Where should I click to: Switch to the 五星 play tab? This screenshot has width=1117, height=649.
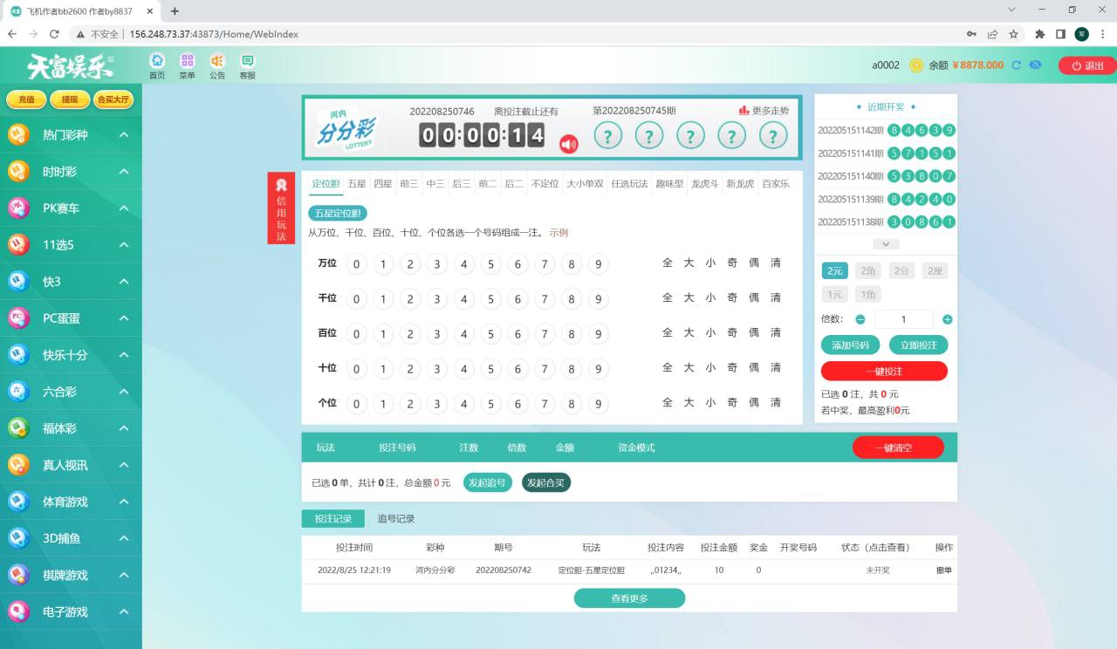click(357, 184)
